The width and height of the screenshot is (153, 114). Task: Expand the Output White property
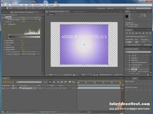pyautogui.click(x=5, y=50)
